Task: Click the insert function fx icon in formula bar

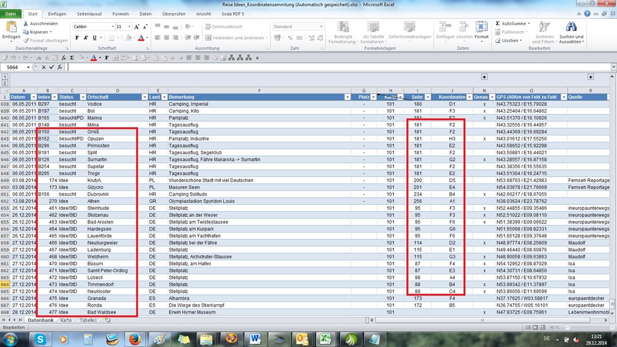Action: 60,67
